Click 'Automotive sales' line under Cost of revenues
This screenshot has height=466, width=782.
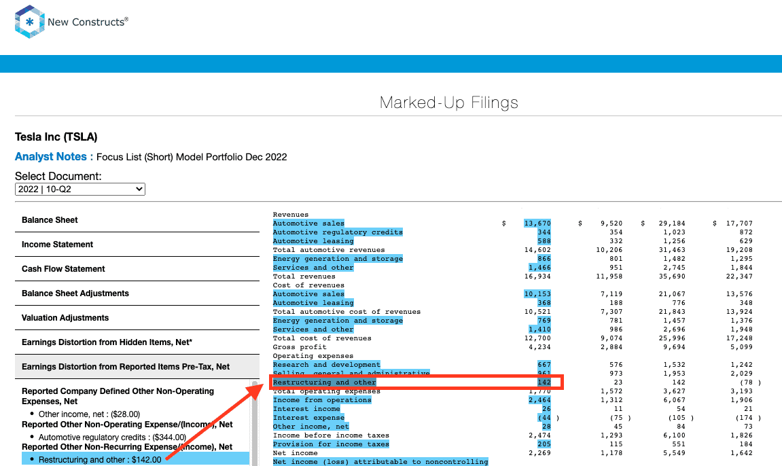(308, 294)
